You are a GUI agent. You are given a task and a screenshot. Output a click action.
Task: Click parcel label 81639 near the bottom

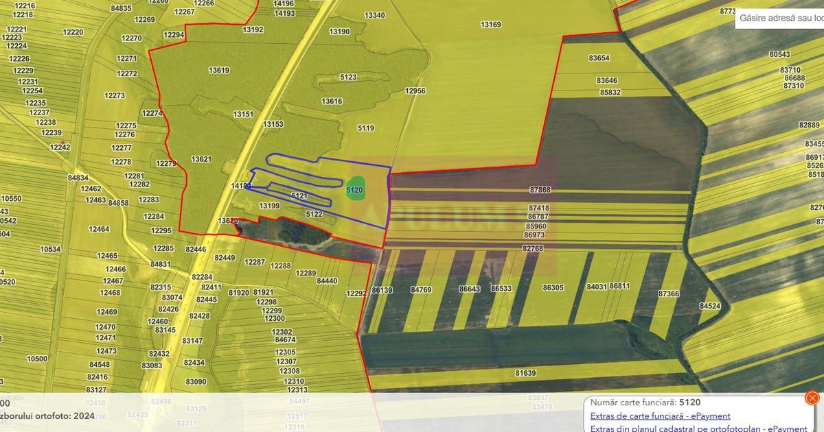pyautogui.click(x=525, y=373)
